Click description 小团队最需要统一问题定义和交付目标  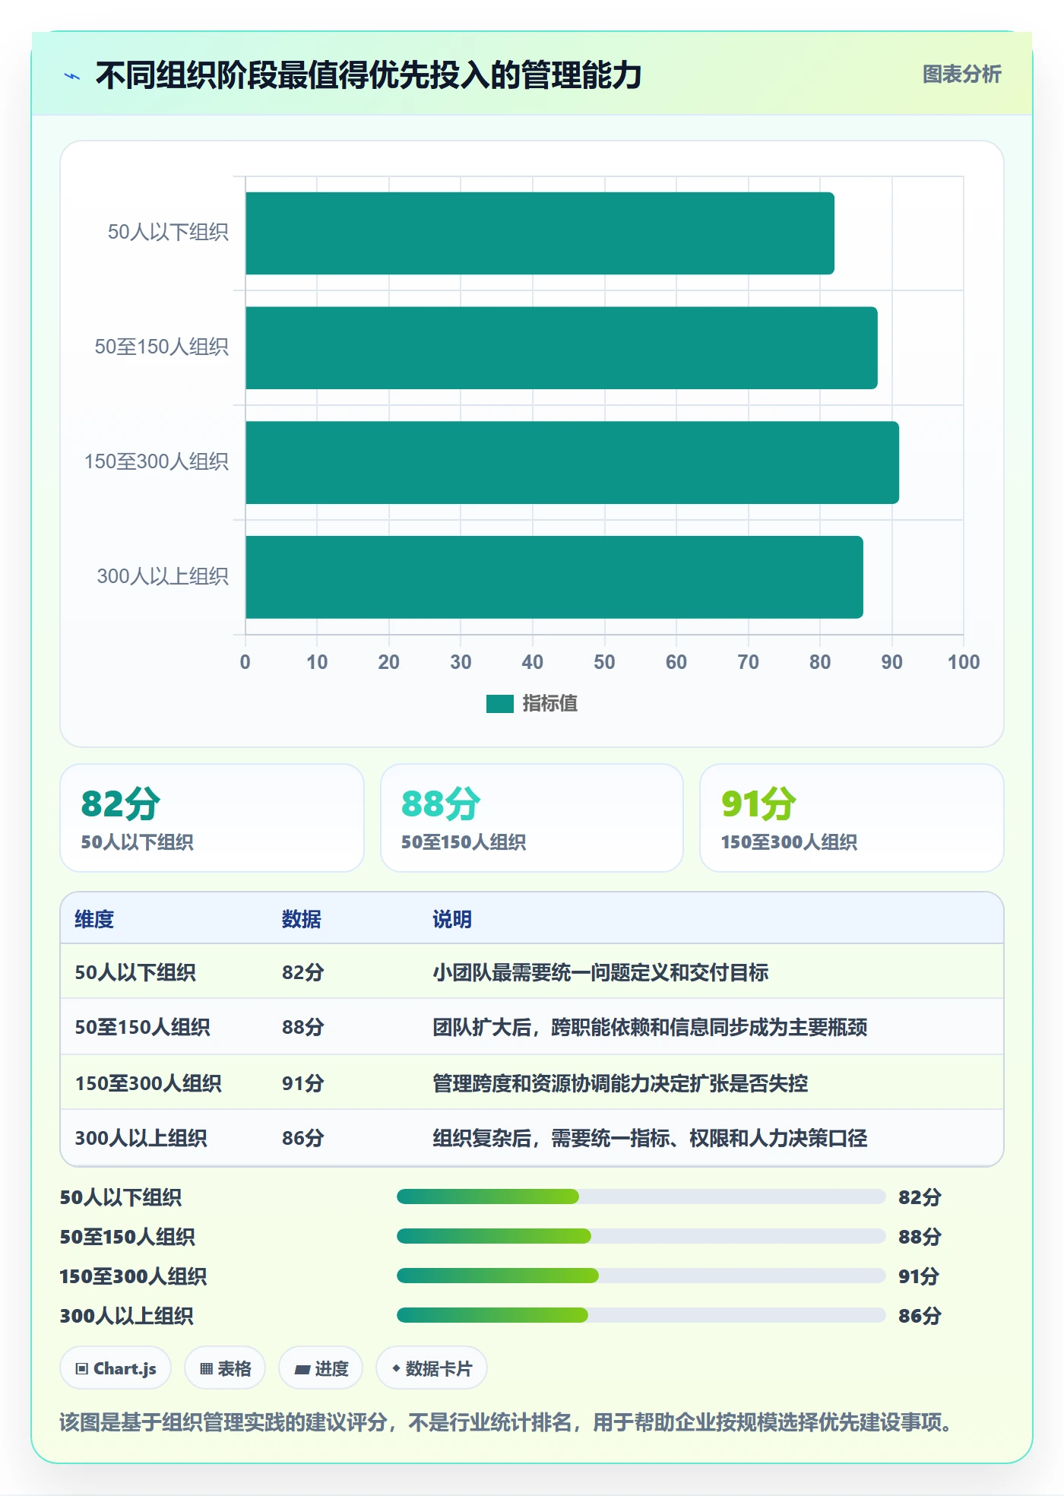coord(600,972)
